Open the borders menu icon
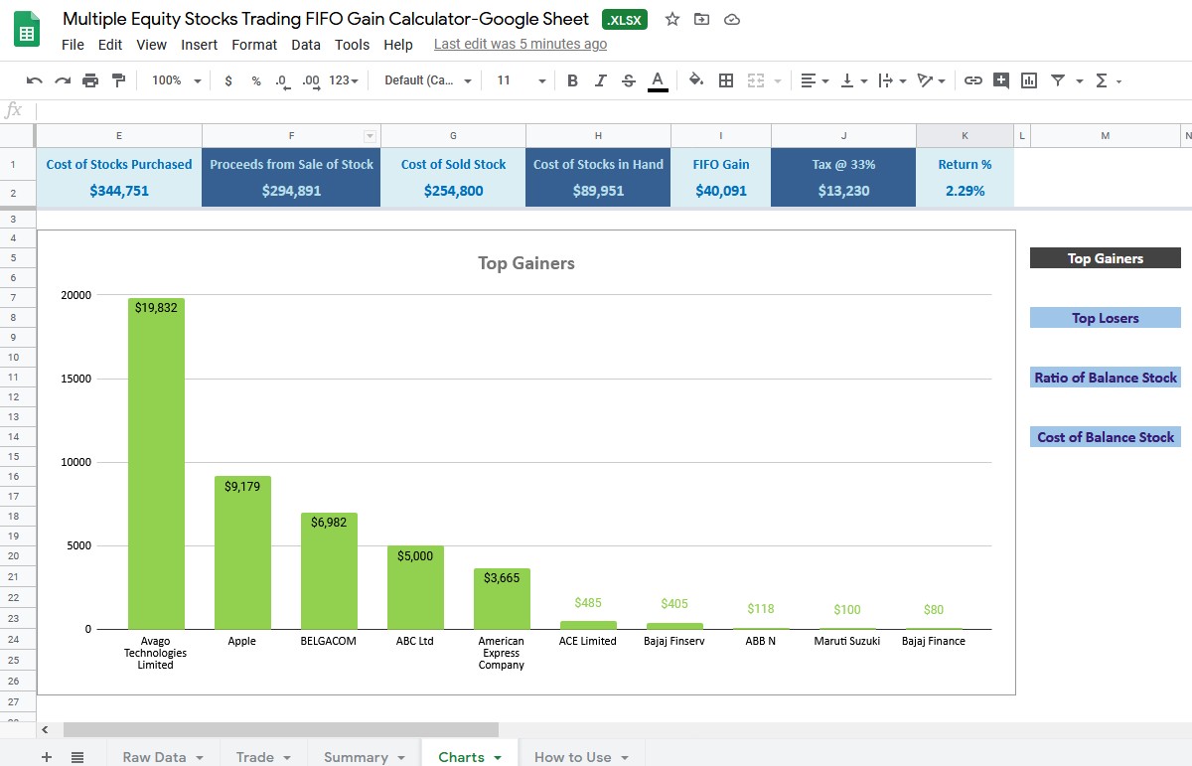Image resolution: width=1192 pixels, height=766 pixels. [x=726, y=80]
